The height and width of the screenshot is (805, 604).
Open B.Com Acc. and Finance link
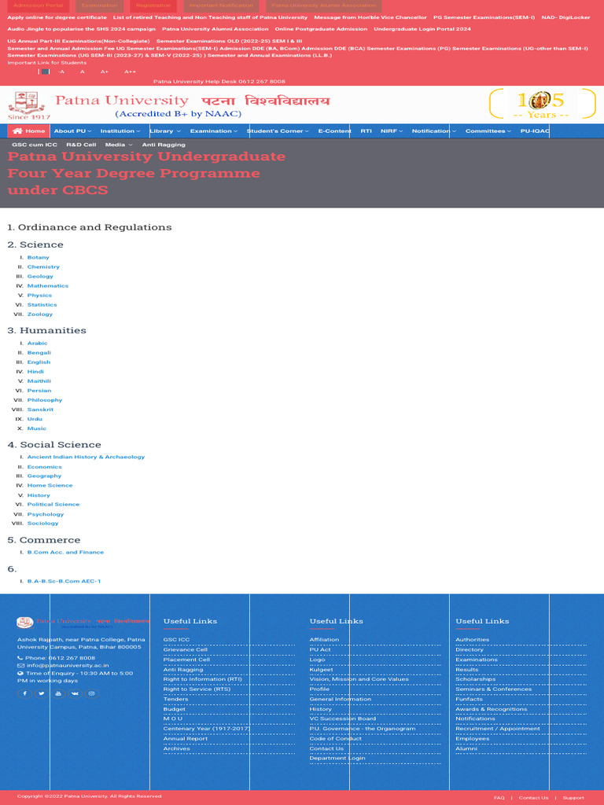pyautogui.click(x=66, y=553)
